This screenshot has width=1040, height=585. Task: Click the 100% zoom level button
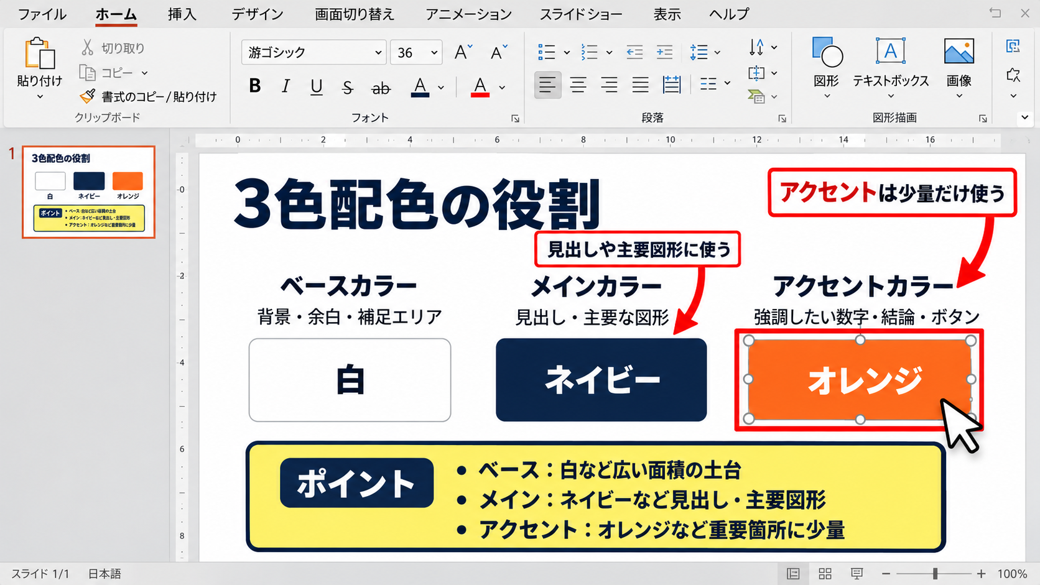[1012, 574]
